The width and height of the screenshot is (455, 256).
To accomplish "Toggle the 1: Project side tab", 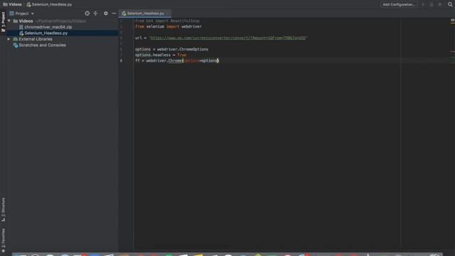I will [x=3, y=22].
